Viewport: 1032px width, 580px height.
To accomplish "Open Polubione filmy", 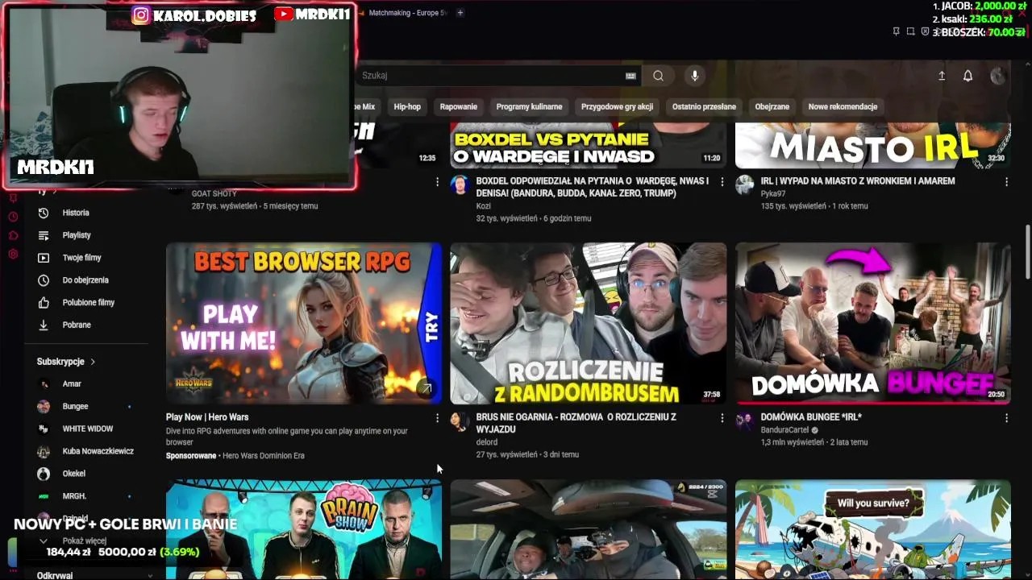I will tap(87, 303).
